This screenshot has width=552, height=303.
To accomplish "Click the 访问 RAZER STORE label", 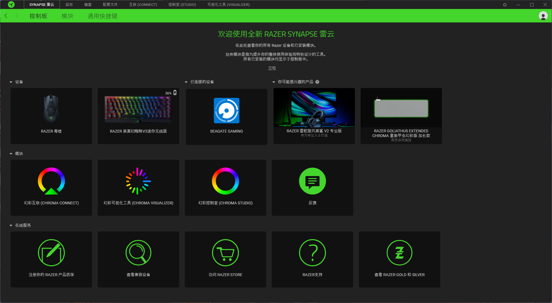I will (225, 275).
